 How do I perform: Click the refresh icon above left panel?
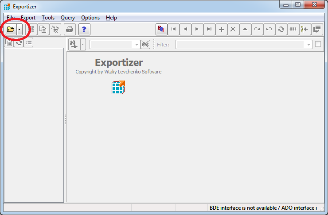[x=19, y=43]
